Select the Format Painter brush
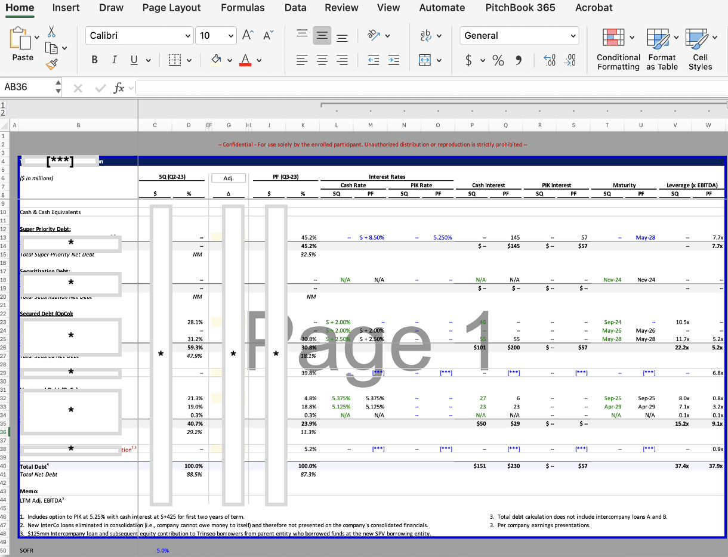728x557 pixels. (52, 64)
